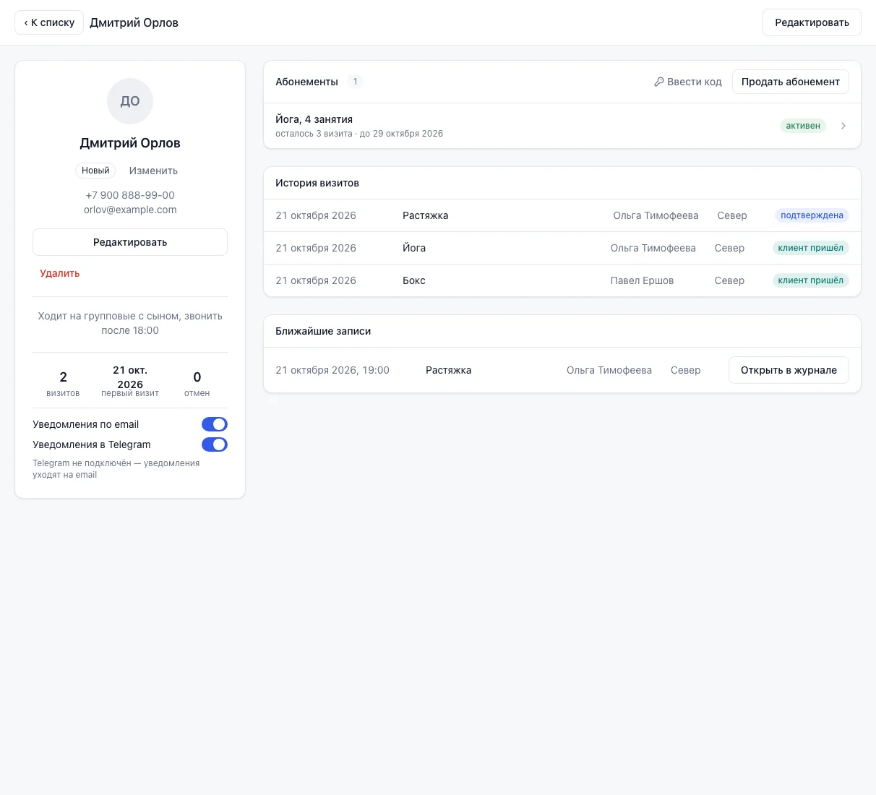Click the phone number +7 900 888-99-00
Viewport: 876px width, 795px height.
130,195
